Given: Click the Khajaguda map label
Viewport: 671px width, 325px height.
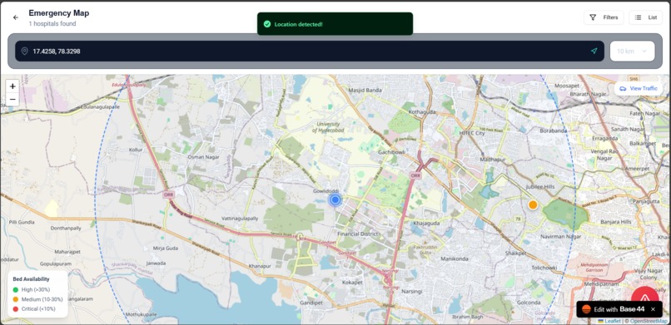Looking at the screenshot, I should pyautogui.click(x=425, y=224).
